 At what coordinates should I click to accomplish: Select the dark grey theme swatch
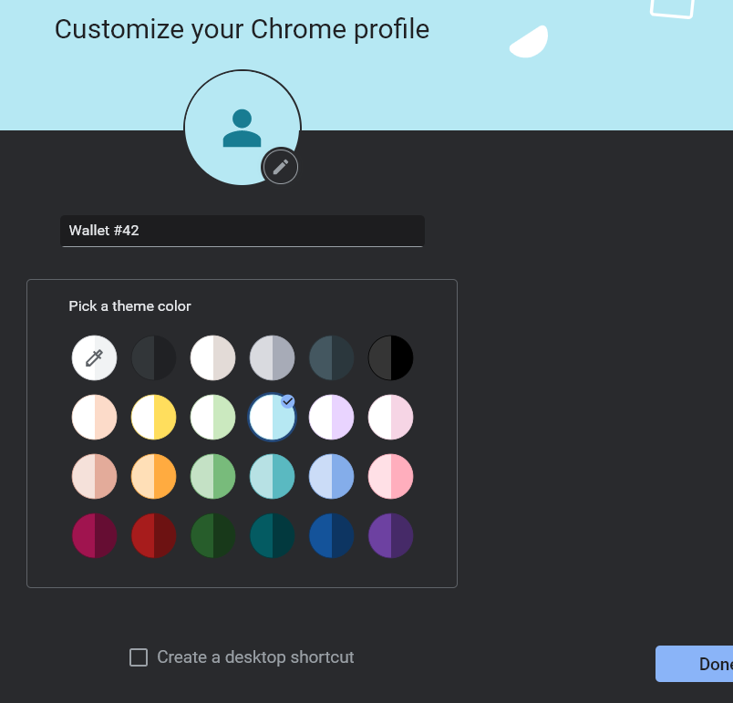[x=154, y=357]
